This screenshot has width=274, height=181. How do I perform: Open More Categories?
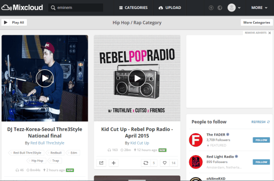pyautogui.click(x=257, y=22)
